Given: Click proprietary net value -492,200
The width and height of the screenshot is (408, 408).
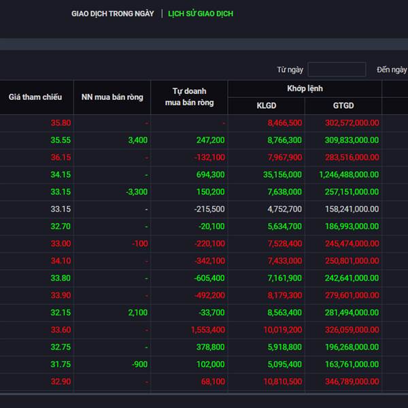Looking at the screenshot, I should [x=209, y=295].
